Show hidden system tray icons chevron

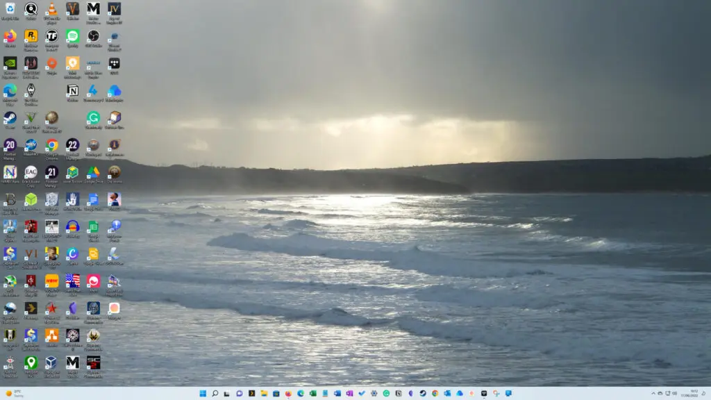(x=653, y=393)
